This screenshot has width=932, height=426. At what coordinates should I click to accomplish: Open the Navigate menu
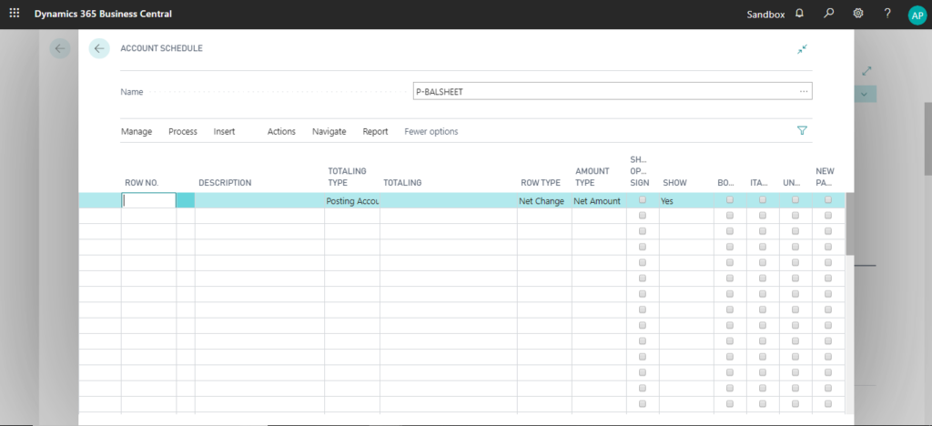click(329, 131)
